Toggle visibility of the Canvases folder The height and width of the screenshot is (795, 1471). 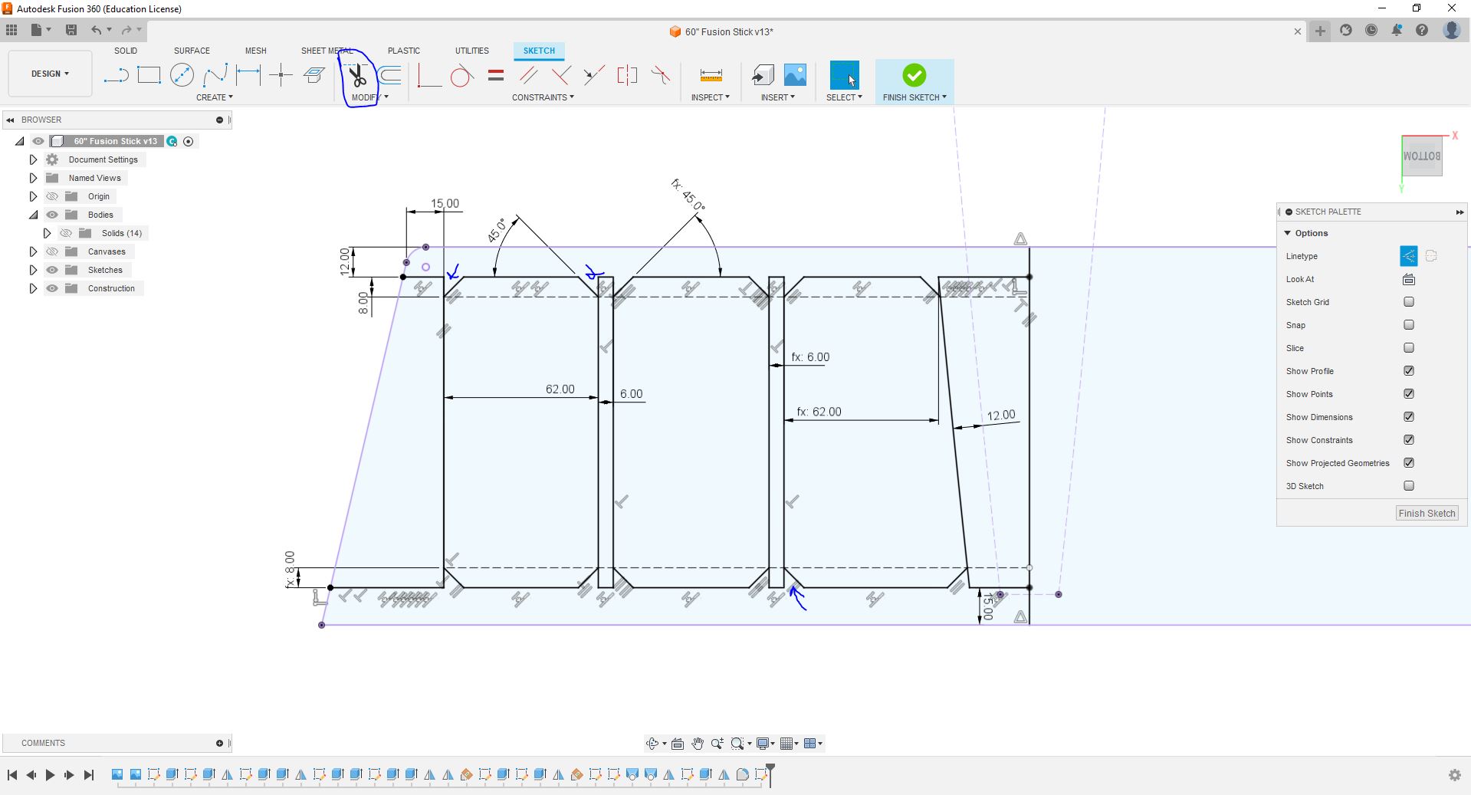coord(52,251)
